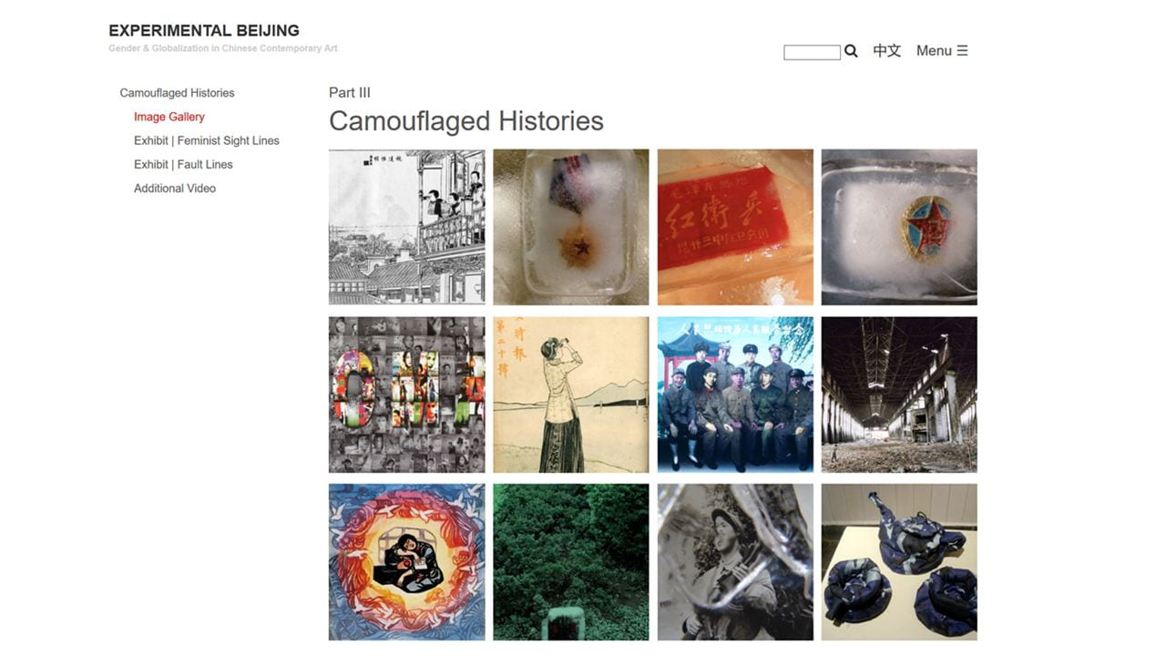Open Additional Video sidebar link
1166x656 pixels.
point(175,188)
